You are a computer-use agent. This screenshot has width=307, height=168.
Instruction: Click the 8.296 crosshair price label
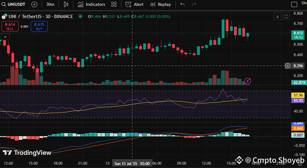pyautogui.click(x=298, y=66)
